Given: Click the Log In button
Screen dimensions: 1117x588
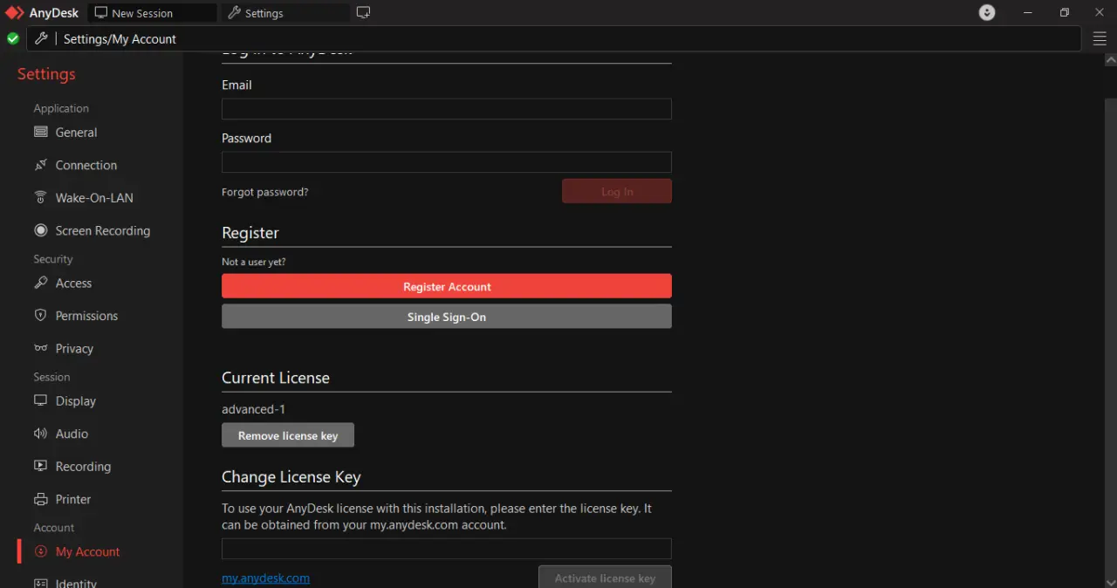Looking at the screenshot, I should pyautogui.click(x=617, y=191).
